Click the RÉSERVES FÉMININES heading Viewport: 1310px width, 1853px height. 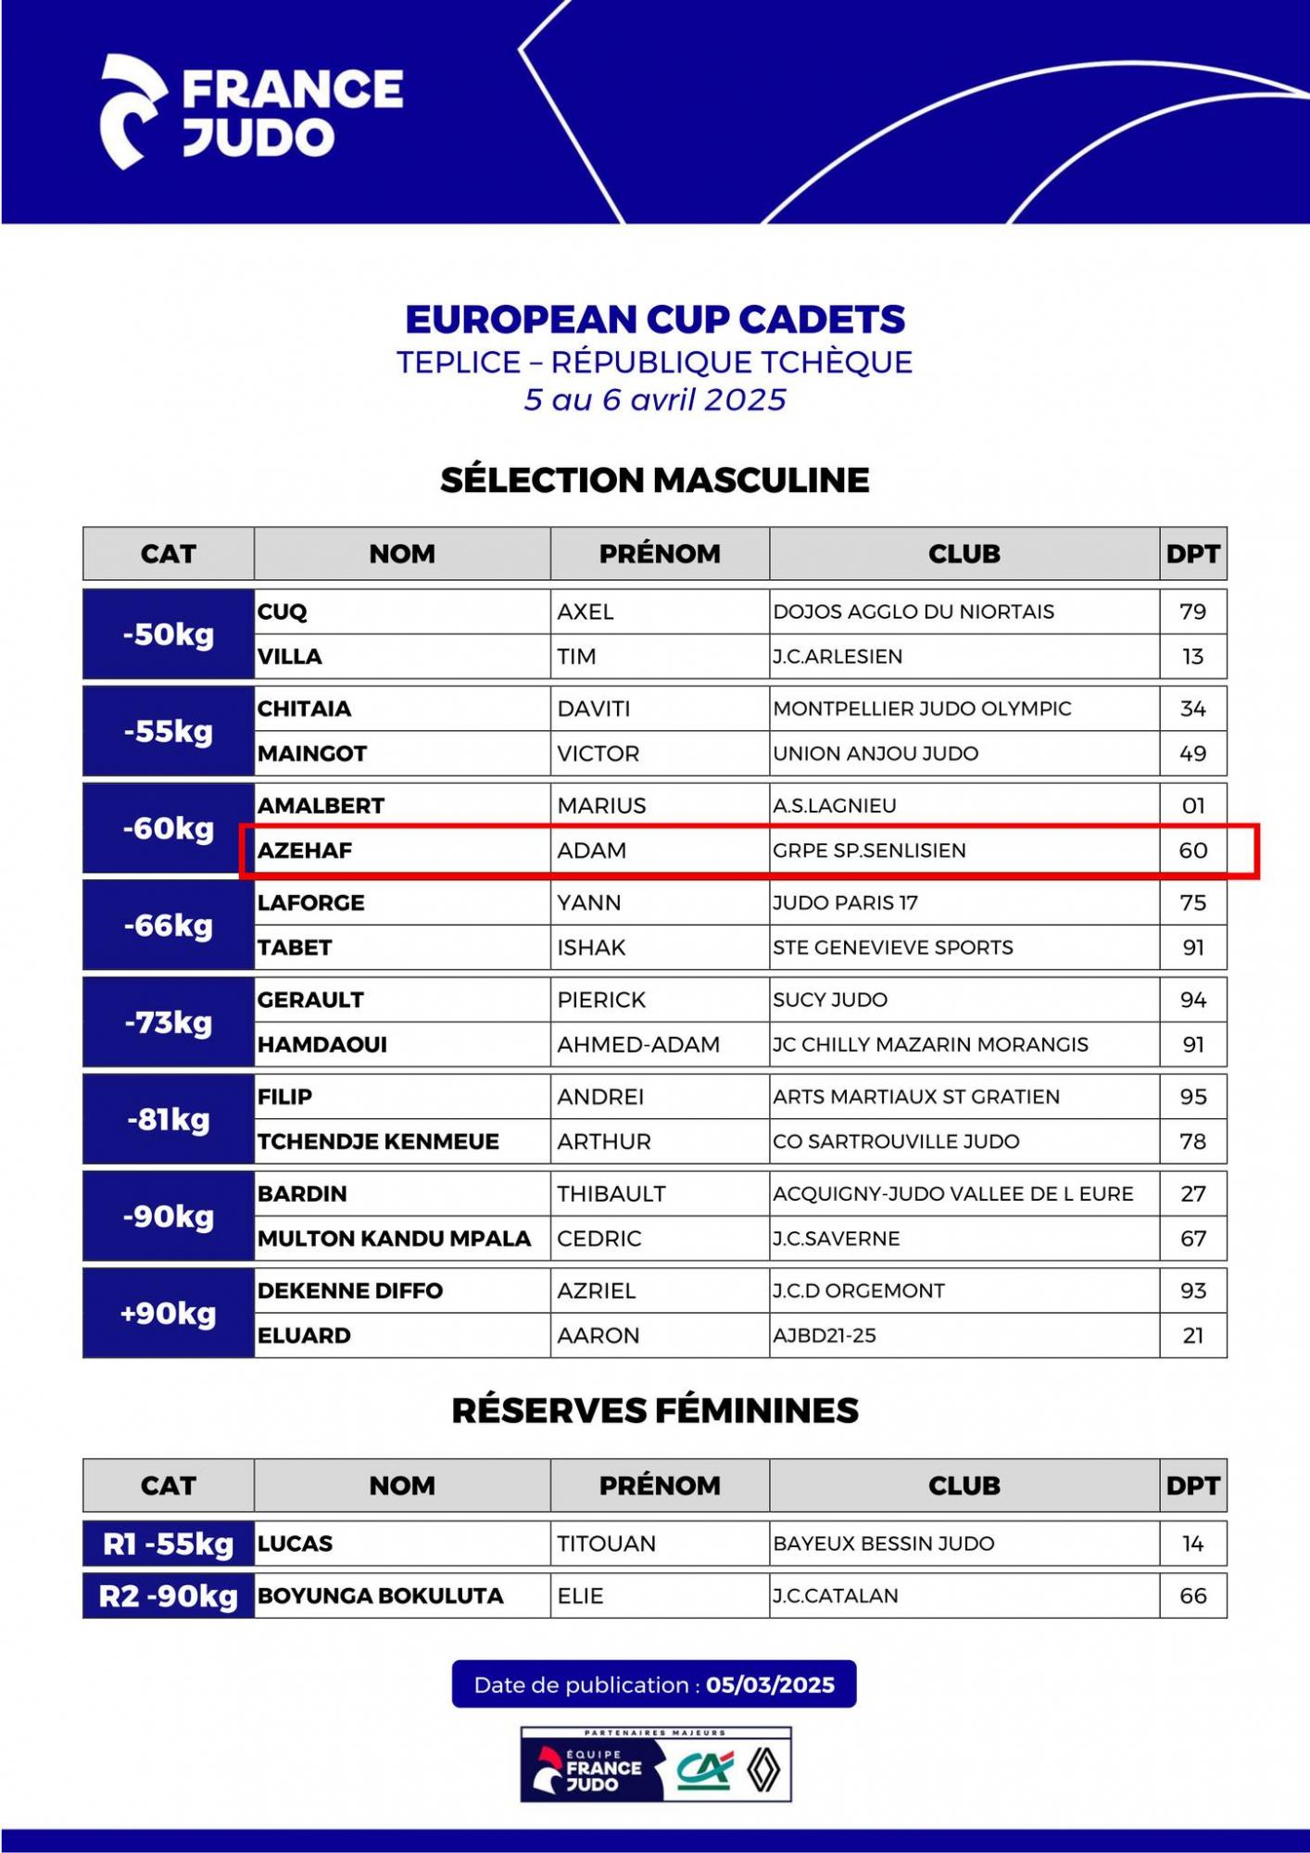tap(655, 1410)
